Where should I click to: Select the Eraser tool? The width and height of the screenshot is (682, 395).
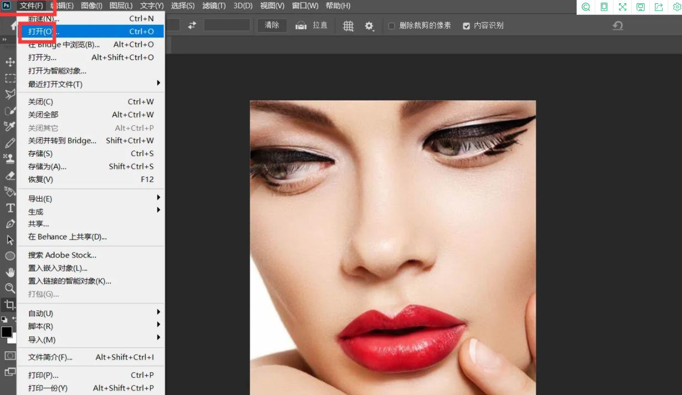[9, 175]
